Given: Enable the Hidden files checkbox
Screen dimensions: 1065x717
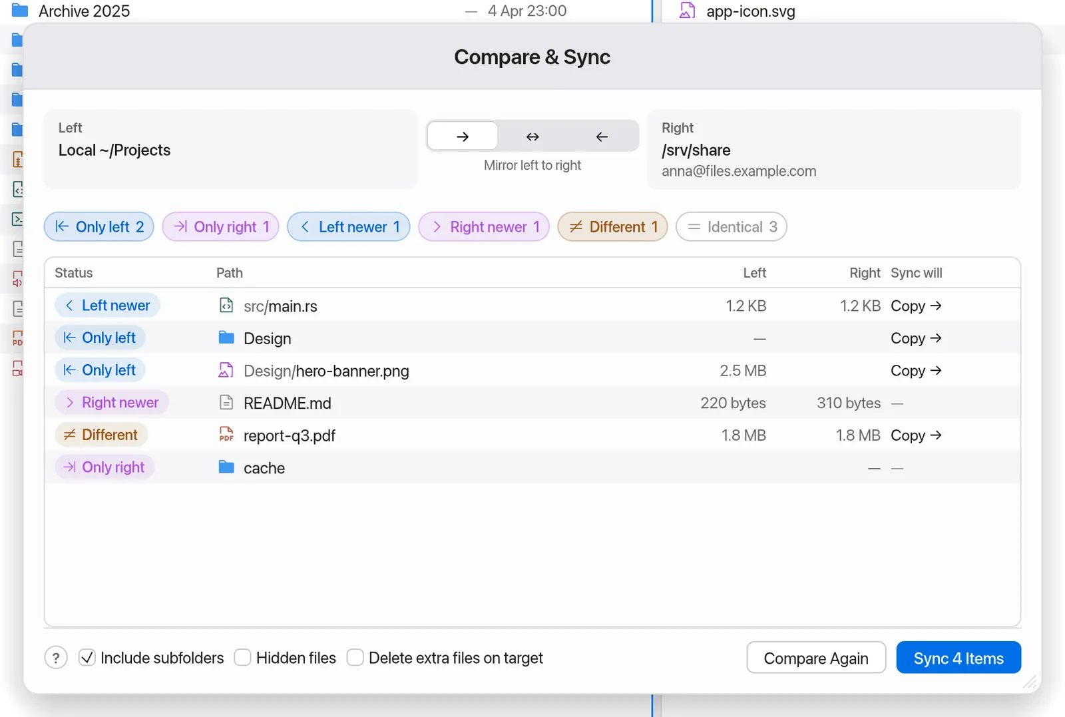Looking at the screenshot, I should pos(243,658).
